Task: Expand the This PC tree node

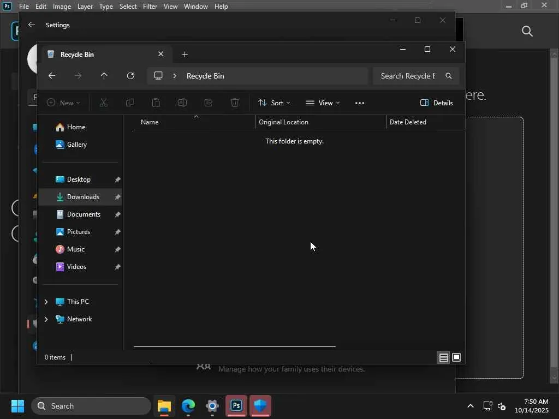Action: [x=46, y=302]
